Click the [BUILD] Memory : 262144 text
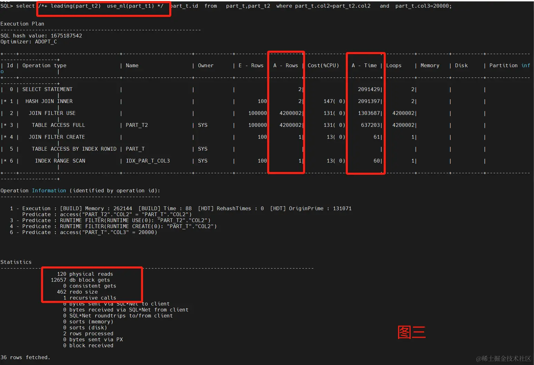This screenshot has height=365, width=534. point(96,209)
